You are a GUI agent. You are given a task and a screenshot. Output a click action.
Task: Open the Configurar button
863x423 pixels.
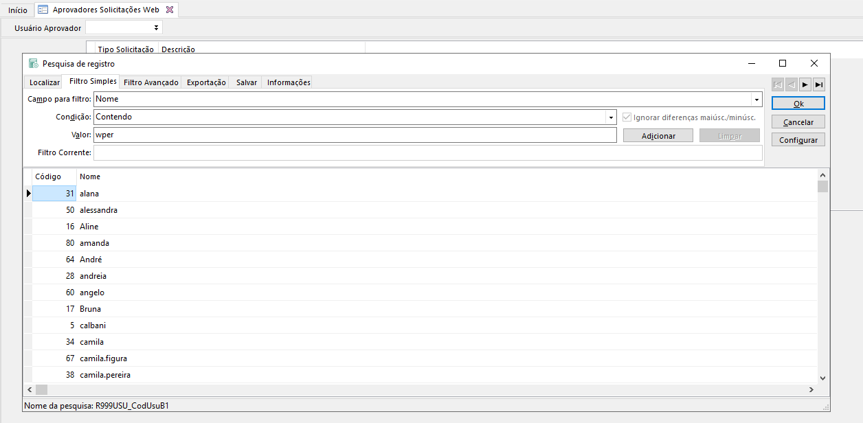pyautogui.click(x=798, y=139)
